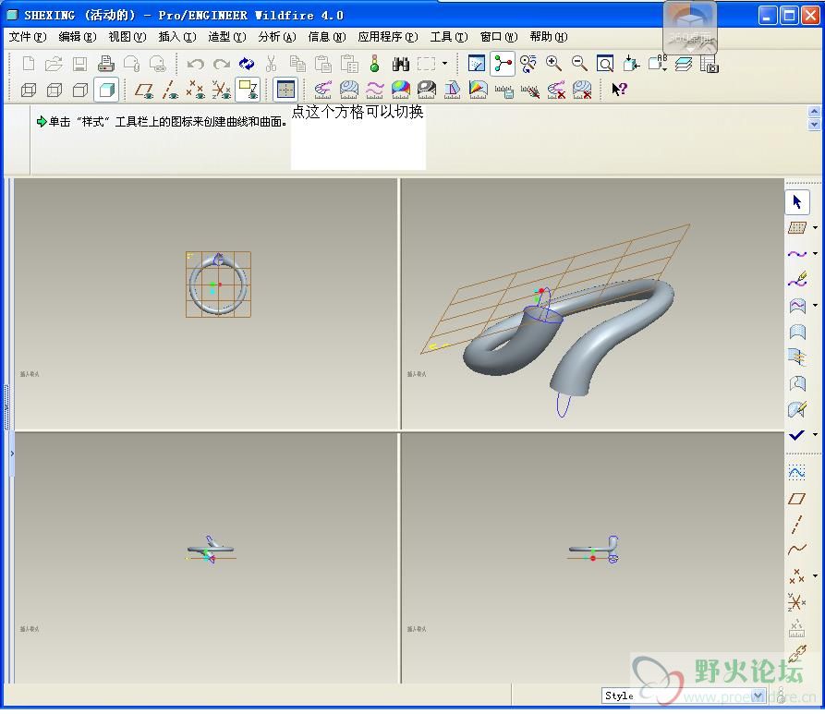Toggle coordinate systems display

click(x=222, y=90)
